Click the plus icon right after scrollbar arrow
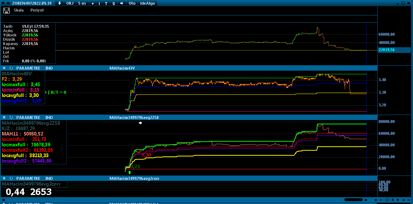413x204 pixels. click(376, 200)
